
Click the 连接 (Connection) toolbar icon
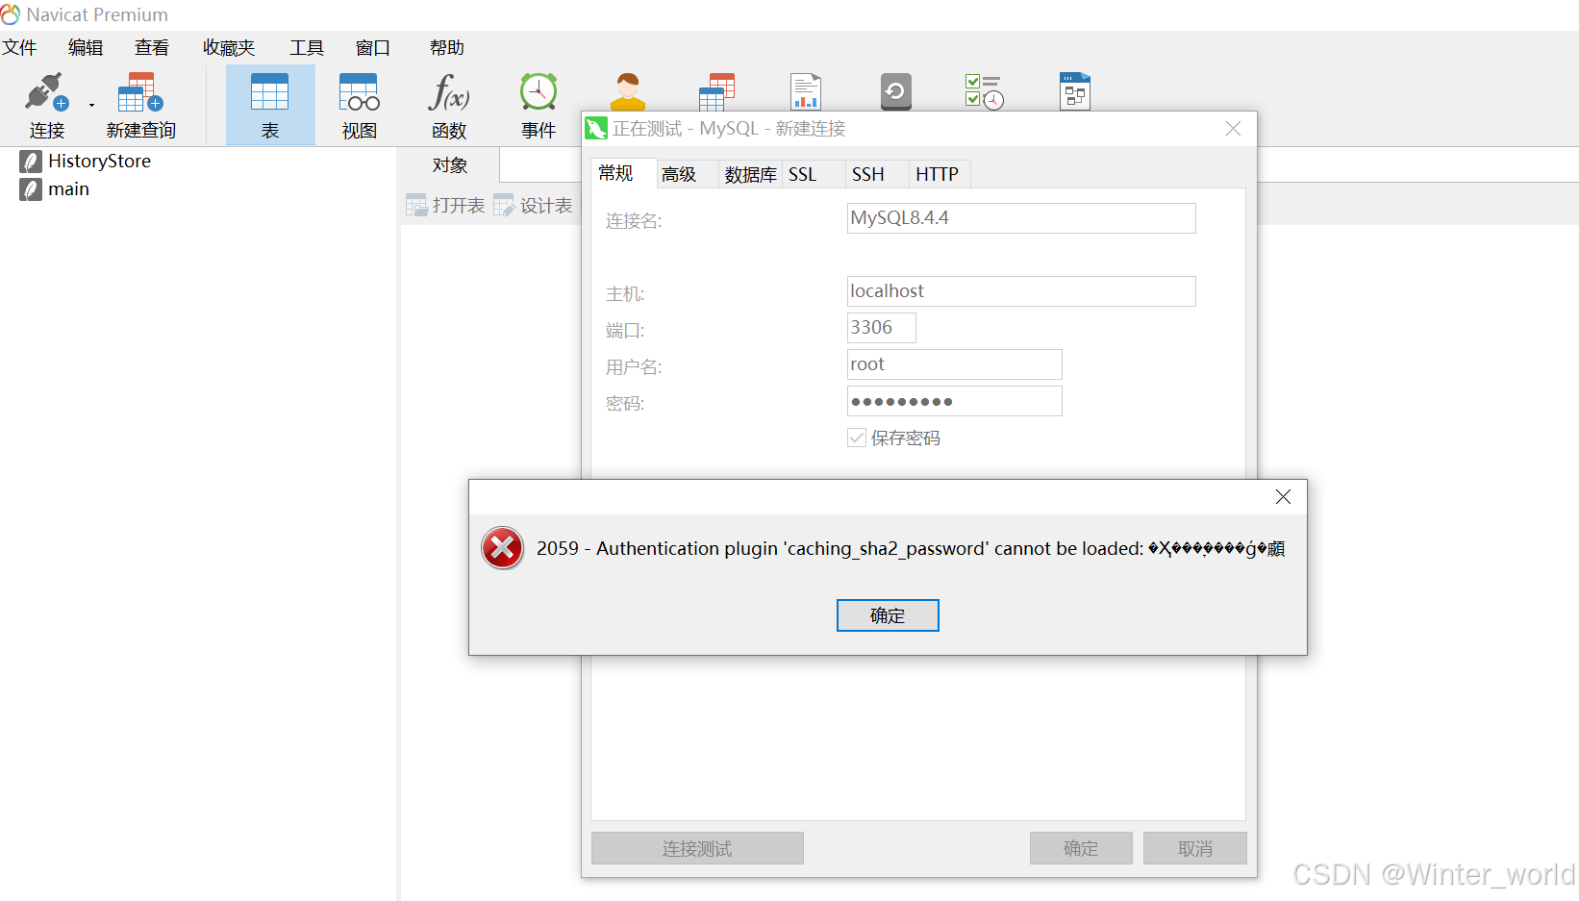pos(46,104)
